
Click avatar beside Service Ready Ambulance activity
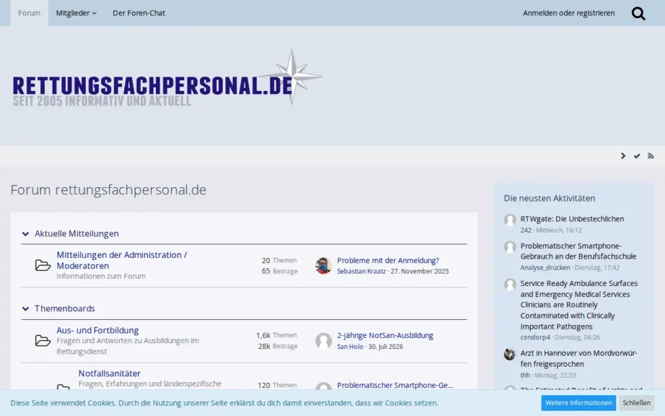510,285
